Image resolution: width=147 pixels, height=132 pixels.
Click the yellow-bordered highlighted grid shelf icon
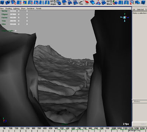(x=25, y=2)
